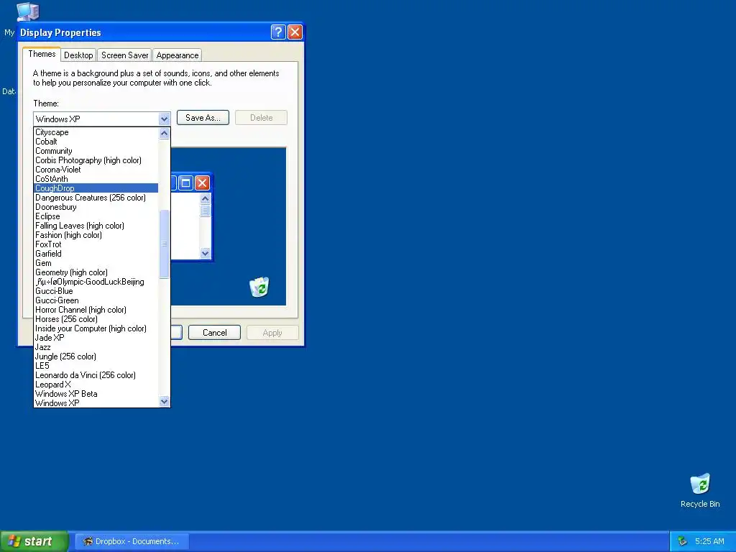Select the highlighted CoughDrop theme
The image size is (736, 552).
[96, 188]
